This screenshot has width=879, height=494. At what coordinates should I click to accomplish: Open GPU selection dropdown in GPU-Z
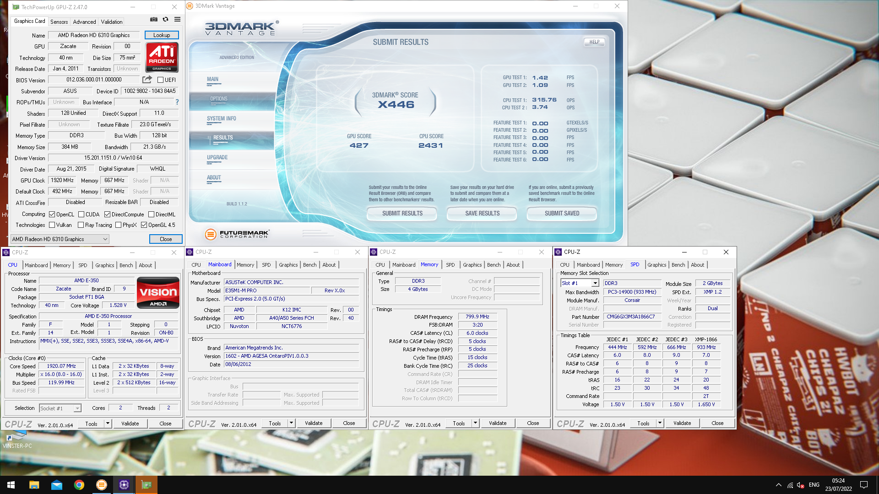pos(60,239)
